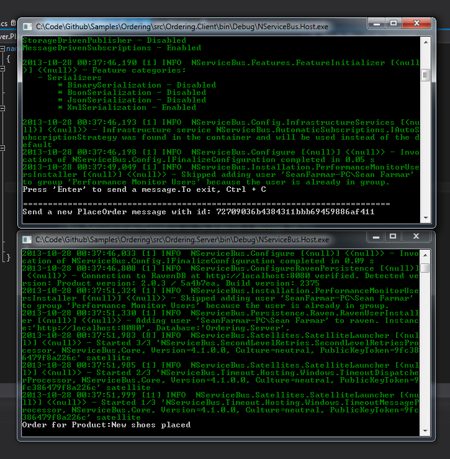Click 'Started 3/3' SecondLevelRetries log line
450x459 pixels.
pyautogui.click(x=220, y=347)
